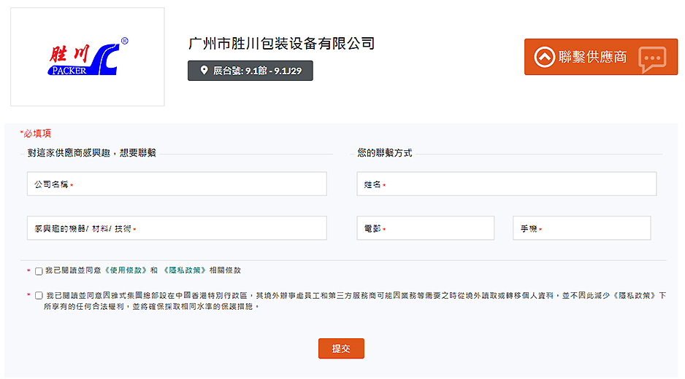Focus the 公司名稱 input field

(177, 184)
